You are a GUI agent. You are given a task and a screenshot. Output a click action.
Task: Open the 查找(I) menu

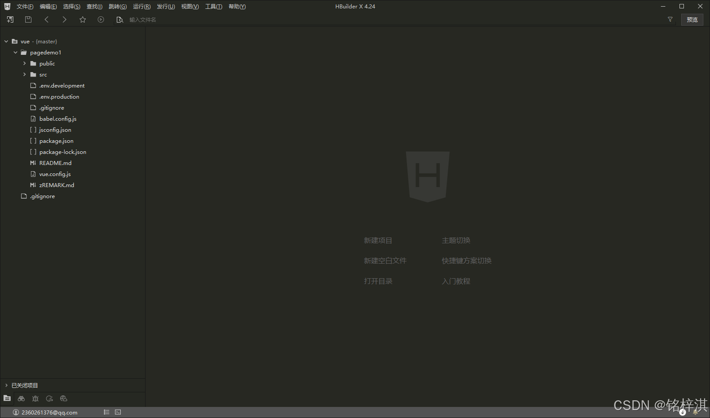(94, 7)
